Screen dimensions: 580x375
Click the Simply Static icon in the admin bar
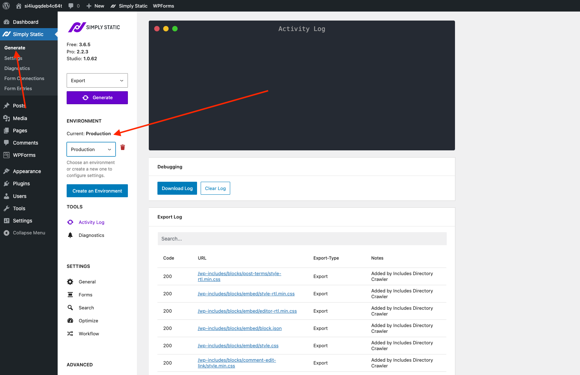113,6
